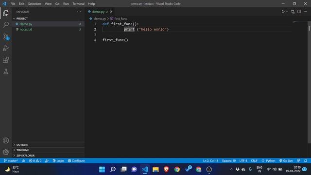Open the Manage gear icon
Screen dimensions: 311x175
tap(6, 152)
